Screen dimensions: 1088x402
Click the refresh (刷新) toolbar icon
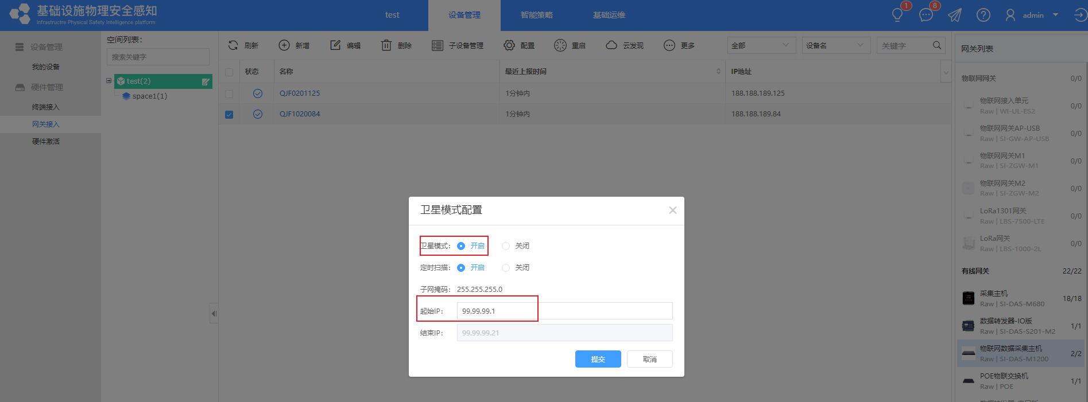[233, 45]
